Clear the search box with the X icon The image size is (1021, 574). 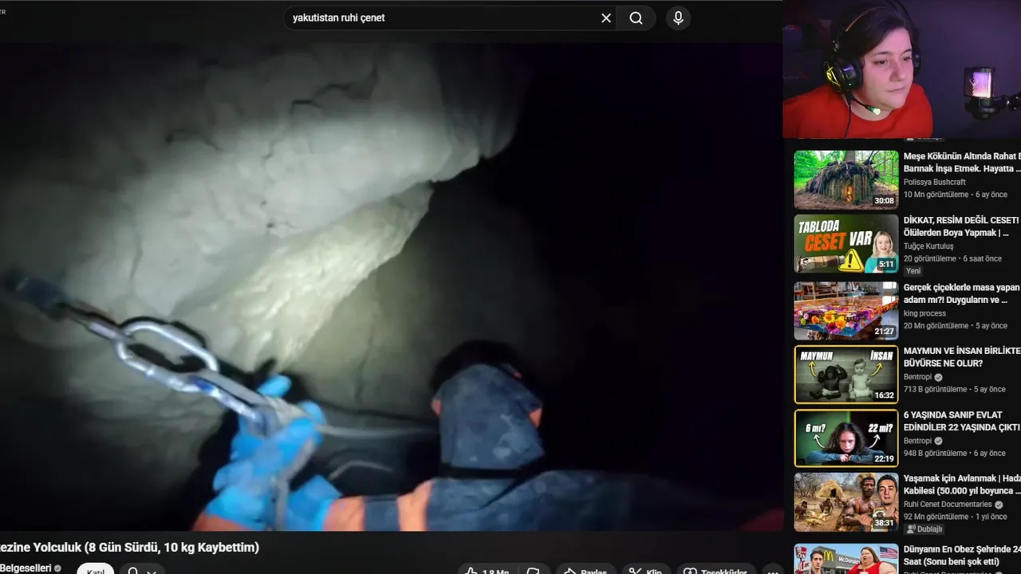point(606,18)
